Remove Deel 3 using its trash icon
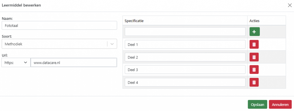294x111 pixels. [254, 70]
